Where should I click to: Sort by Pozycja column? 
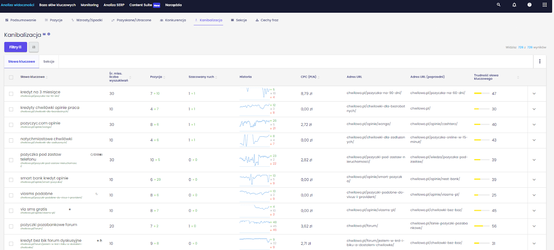[158, 77]
